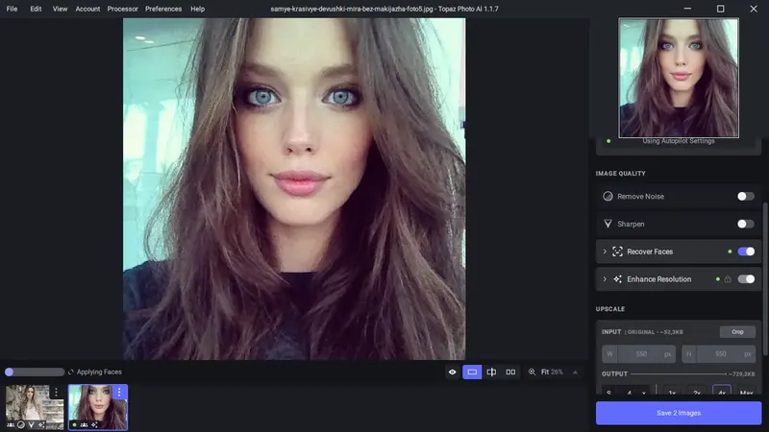This screenshot has height=432, width=769.
Task: Click the Sharpen triangle icon
Action: 608,224
